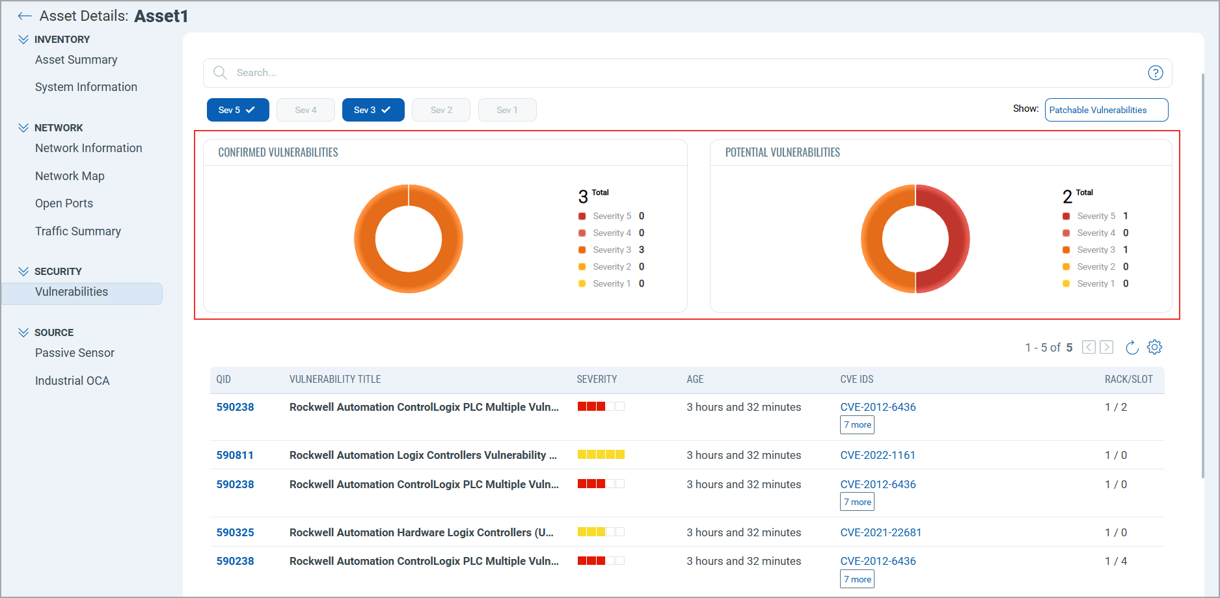Go to the next page arrow
Image resolution: width=1220 pixels, height=598 pixels.
point(1106,347)
